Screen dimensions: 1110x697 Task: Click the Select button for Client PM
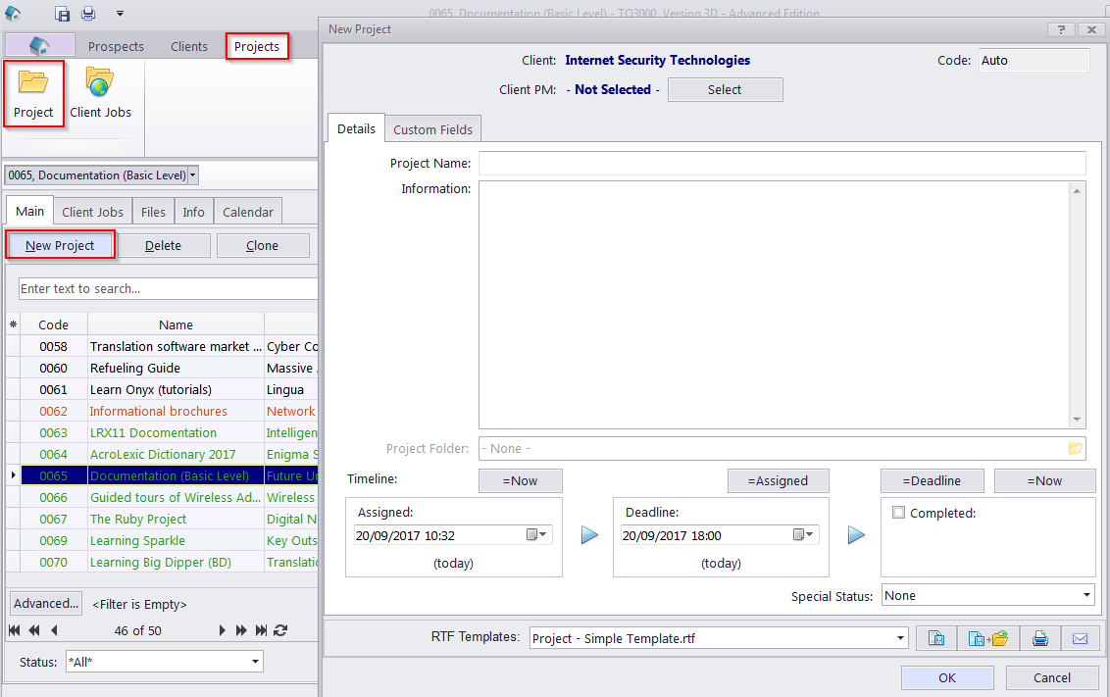725,89
